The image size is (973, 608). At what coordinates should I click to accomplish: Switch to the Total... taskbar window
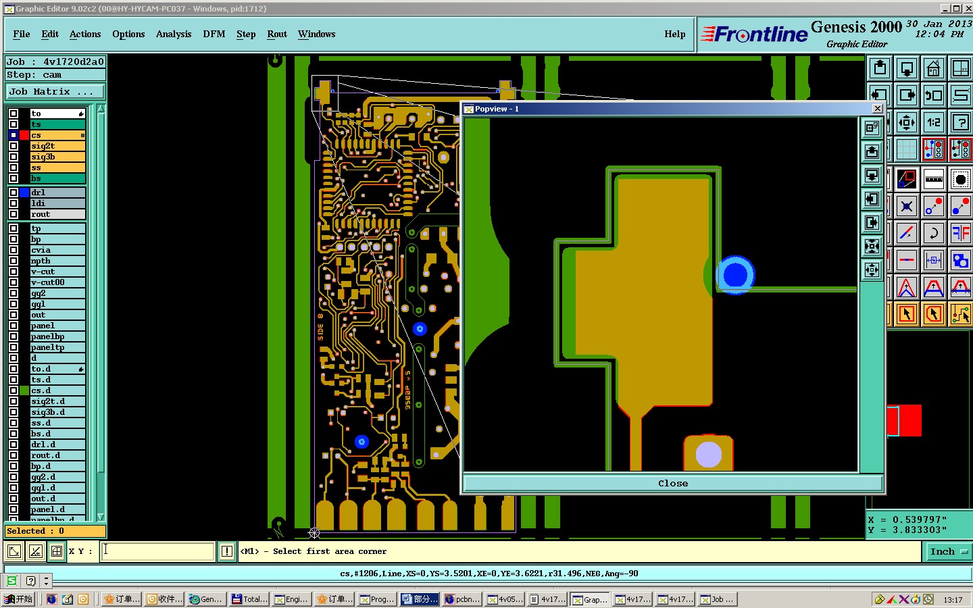point(249,599)
